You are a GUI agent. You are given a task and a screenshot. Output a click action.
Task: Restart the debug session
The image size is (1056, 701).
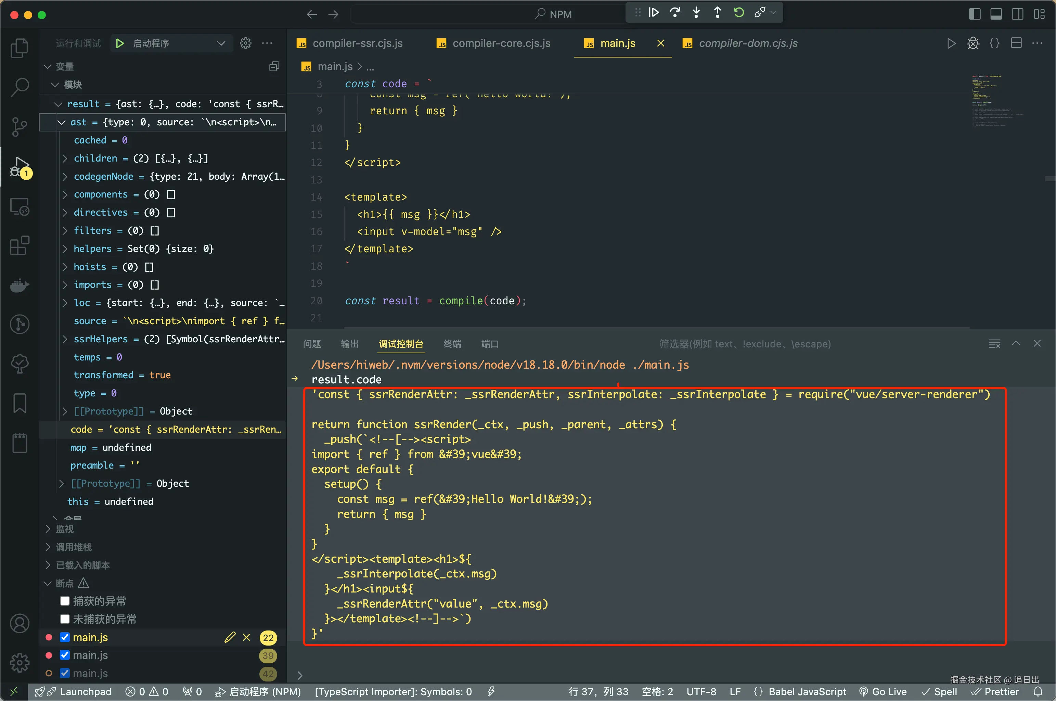pos(739,13)
